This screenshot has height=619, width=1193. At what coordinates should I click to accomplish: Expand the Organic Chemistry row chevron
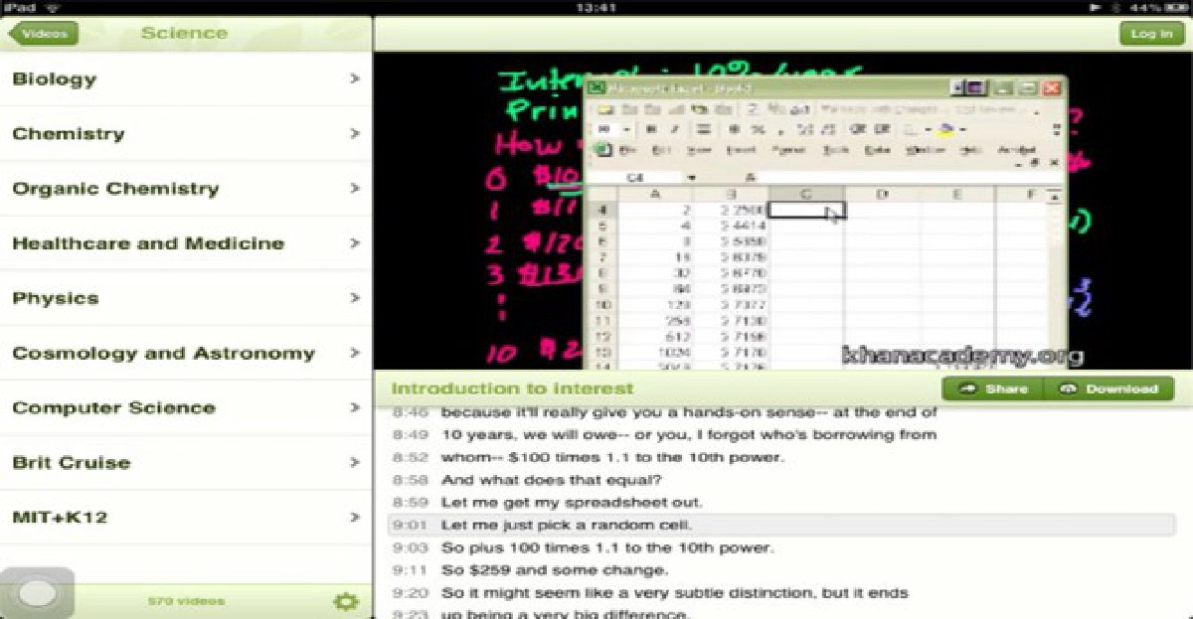[x=355, y=188]
